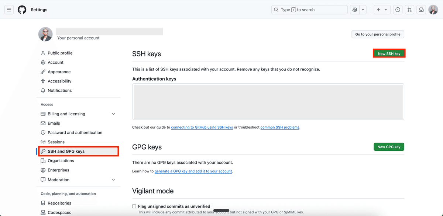Go to Public profile settings
443x216 pixels.
coord(60,53)
